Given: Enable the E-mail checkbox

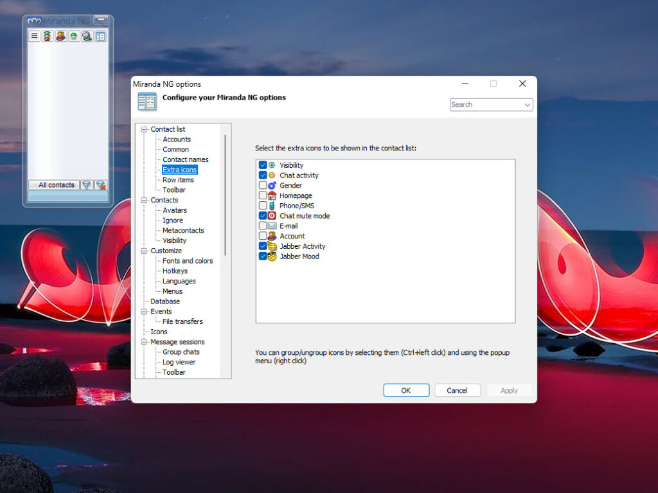Looking at the screenshot, I should click(x=263, y=226).
